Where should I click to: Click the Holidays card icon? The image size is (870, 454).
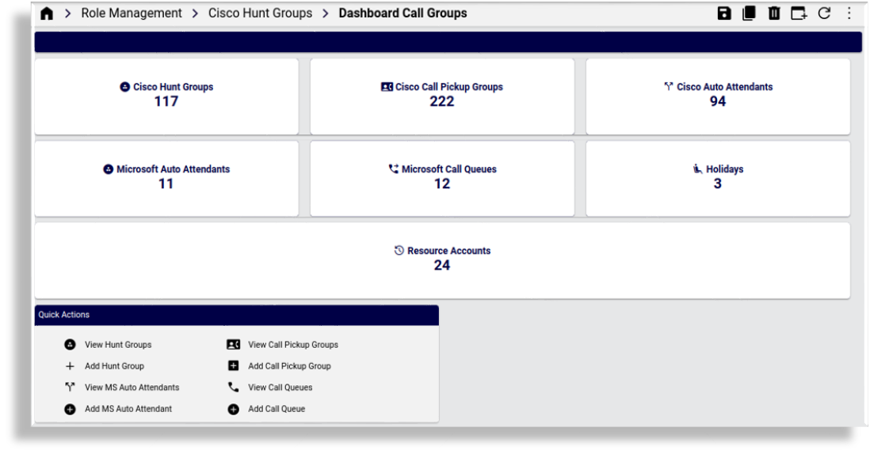click(697, 169)
